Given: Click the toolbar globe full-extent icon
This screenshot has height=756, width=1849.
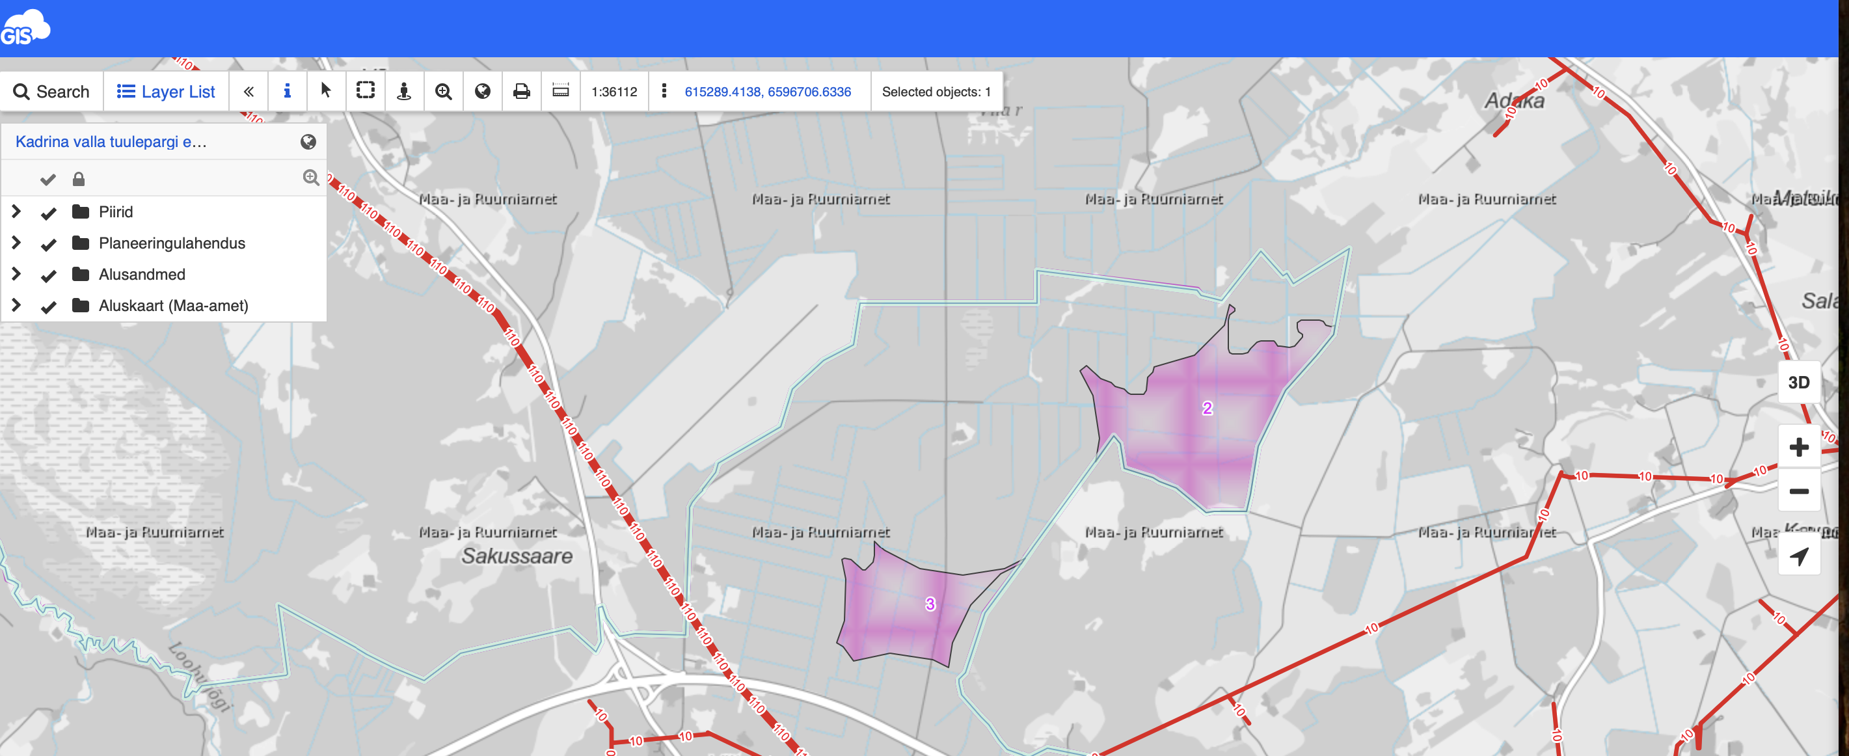Looking at the screenshot, I should coord(482,91).
